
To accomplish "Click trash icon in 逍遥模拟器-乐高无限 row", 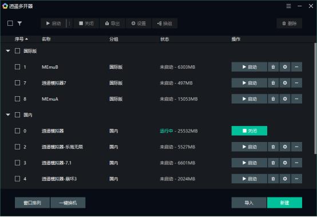I will pos(273,147).
